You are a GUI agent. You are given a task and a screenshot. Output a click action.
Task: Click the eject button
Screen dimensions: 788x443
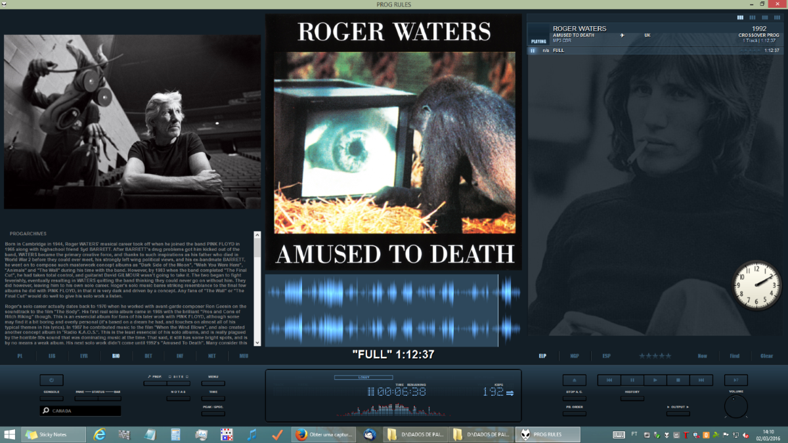click(x=575, y=380)
